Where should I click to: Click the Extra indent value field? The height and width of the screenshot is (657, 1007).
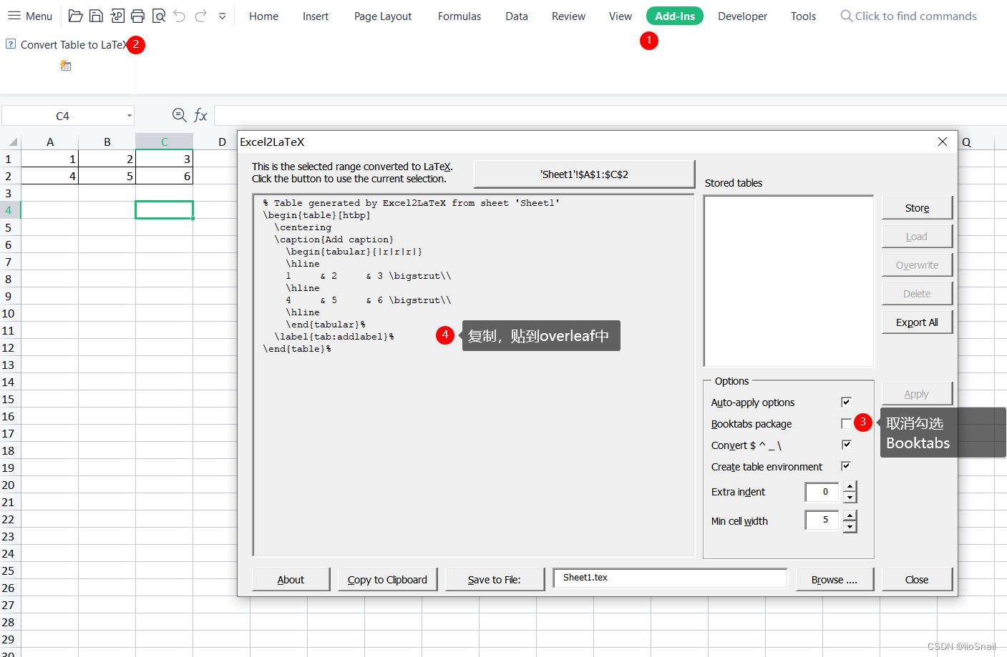pyautogui.click(x=822, y=492)
